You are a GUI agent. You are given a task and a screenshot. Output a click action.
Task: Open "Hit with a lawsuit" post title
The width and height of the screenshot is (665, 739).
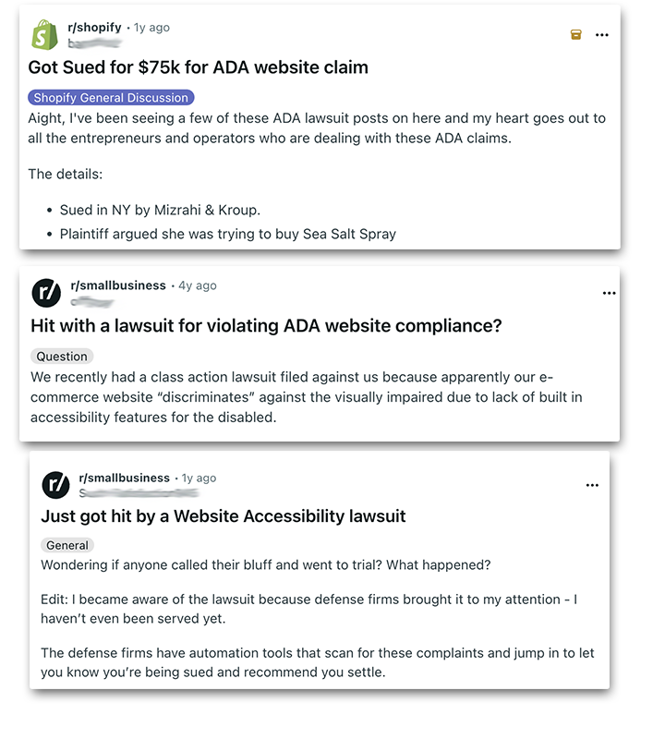(268, 326)
